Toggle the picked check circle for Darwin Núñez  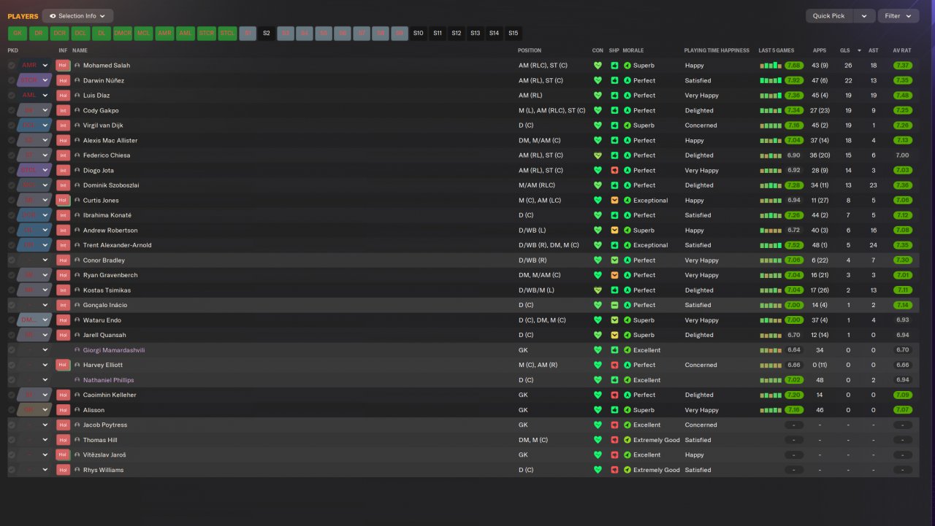tap(12, 80)
